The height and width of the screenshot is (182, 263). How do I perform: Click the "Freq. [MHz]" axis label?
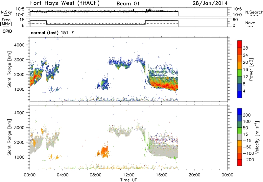[x=6, y=22]
